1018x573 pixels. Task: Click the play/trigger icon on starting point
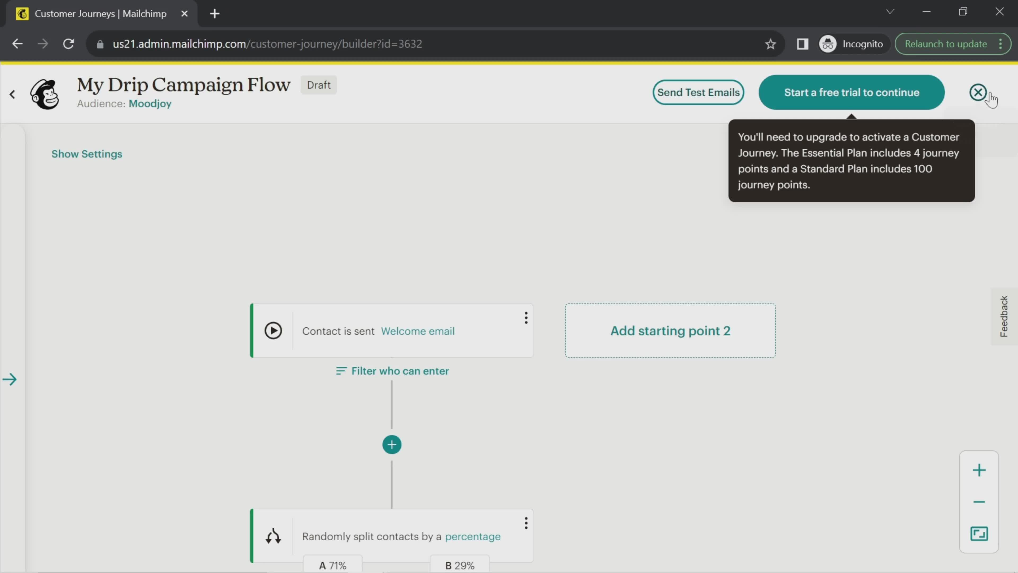(x=273, y=331)
